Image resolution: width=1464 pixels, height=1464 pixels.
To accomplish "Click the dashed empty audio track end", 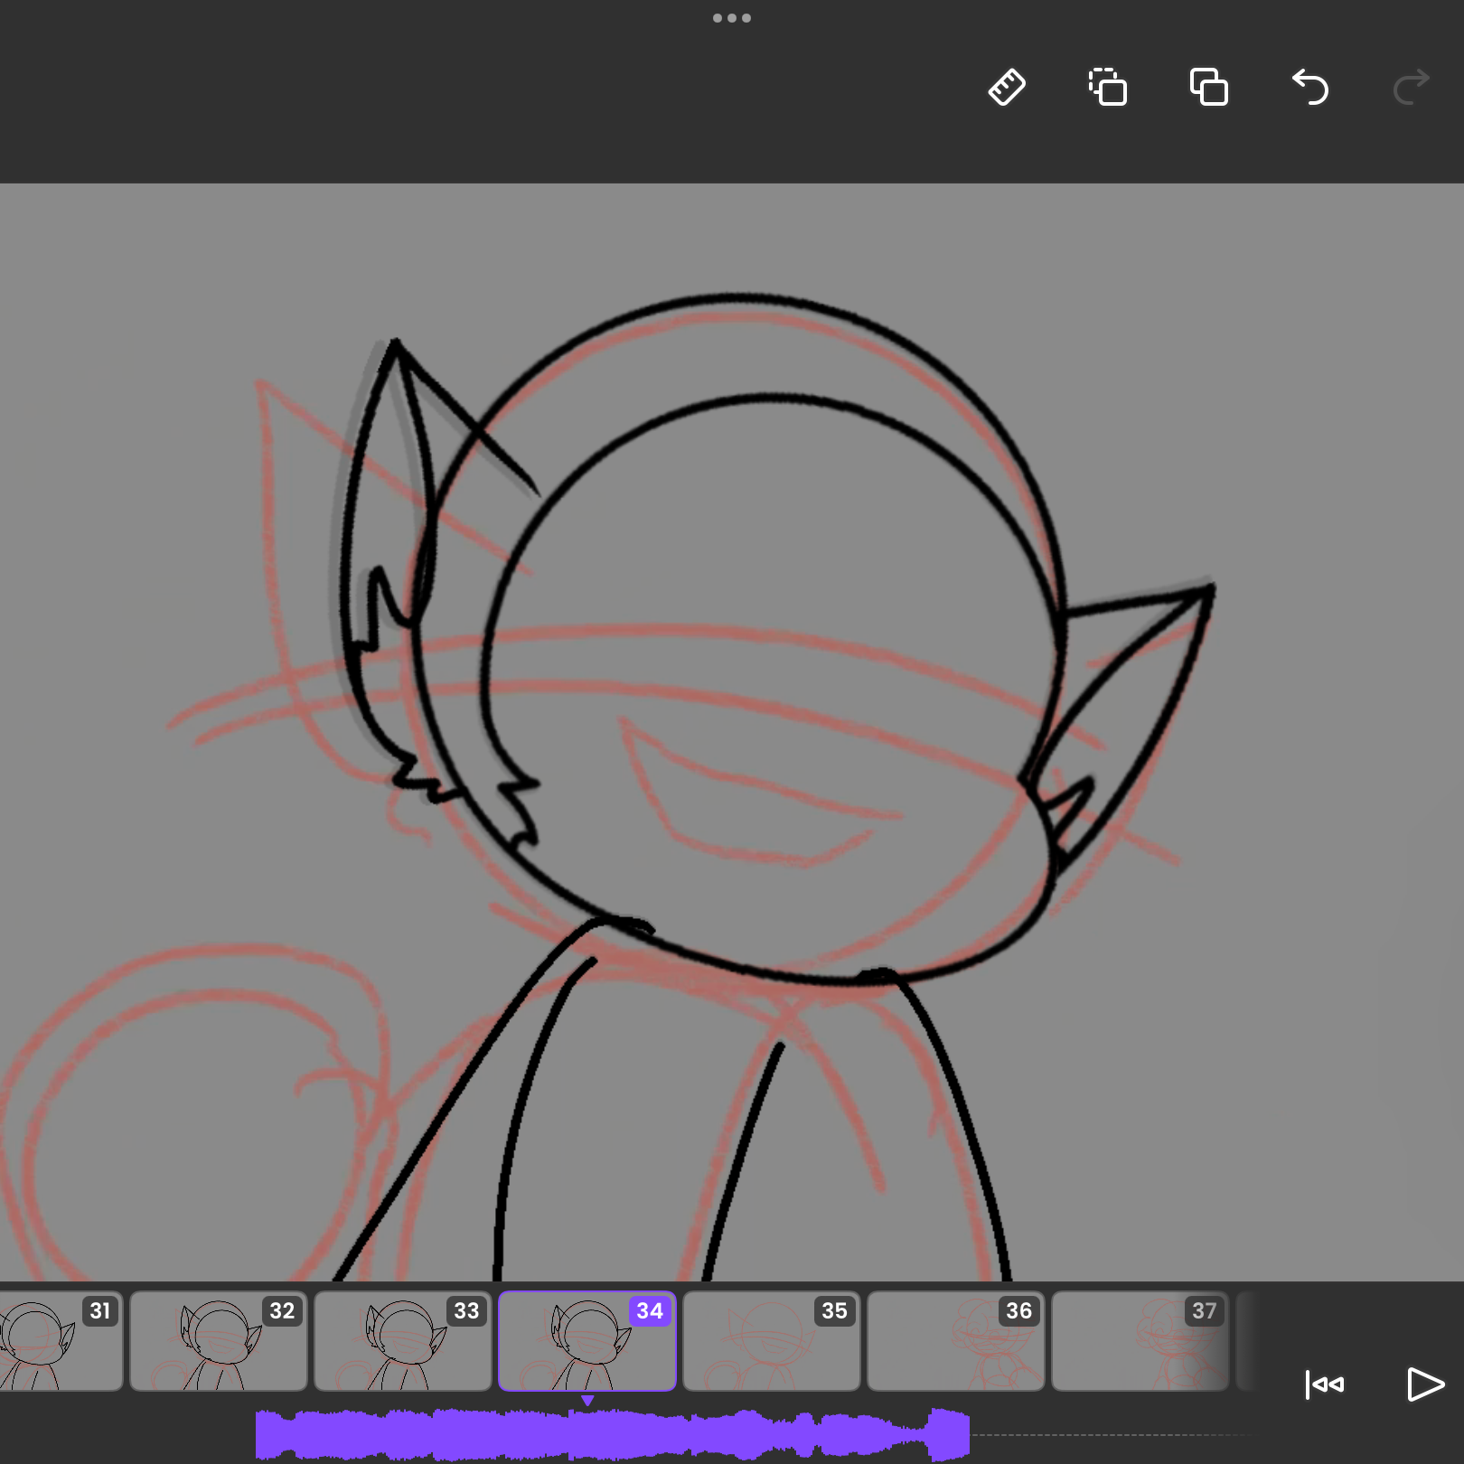I will coord(1112,1434).
